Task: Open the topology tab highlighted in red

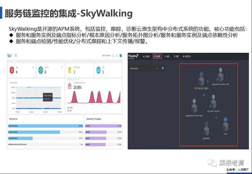Action: click(157, 56)
